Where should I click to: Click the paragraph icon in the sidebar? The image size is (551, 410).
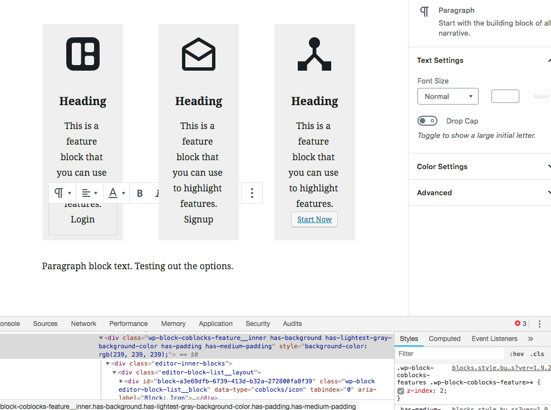[x=425, y=11]
